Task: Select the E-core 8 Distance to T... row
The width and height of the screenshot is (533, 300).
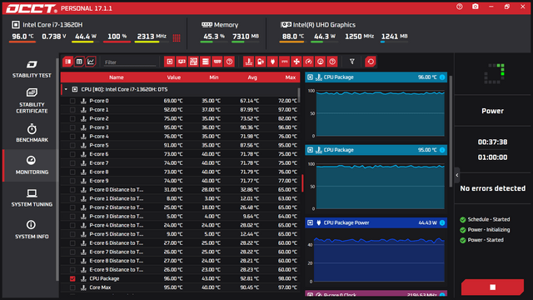Action: (180, 261)
